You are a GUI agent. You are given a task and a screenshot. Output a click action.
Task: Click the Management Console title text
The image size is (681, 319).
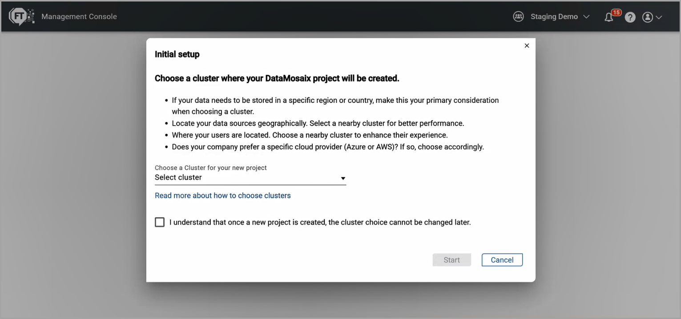tap(79, 16)
